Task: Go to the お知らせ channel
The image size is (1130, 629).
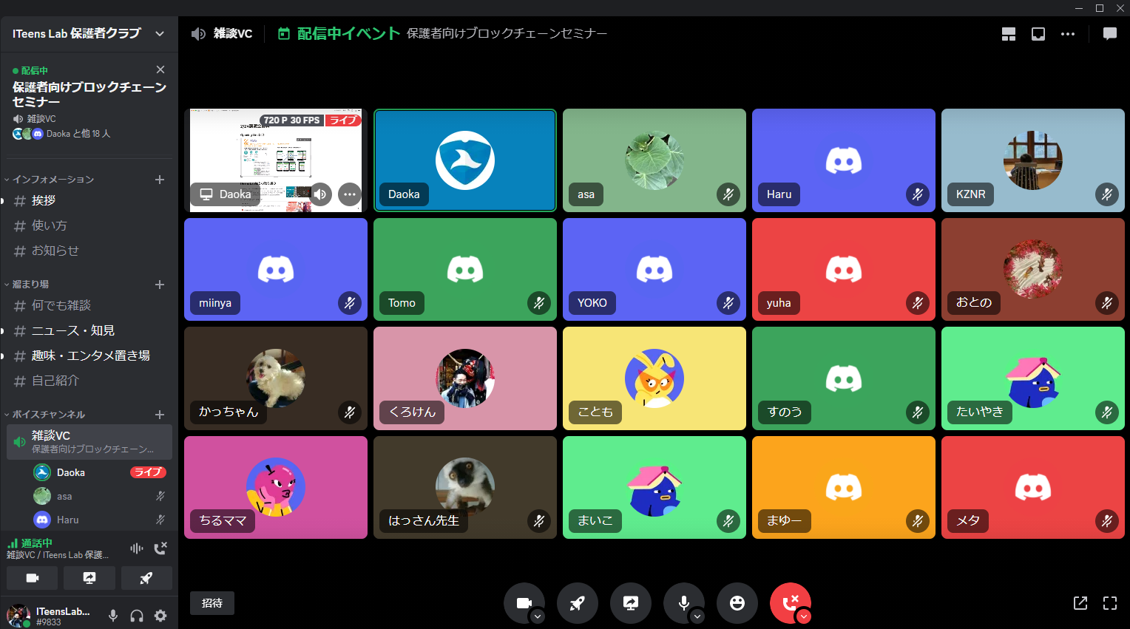Action: click(x=89, y=251)
